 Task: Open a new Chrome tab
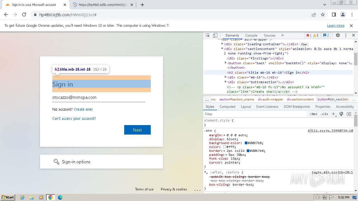(142, 5)
